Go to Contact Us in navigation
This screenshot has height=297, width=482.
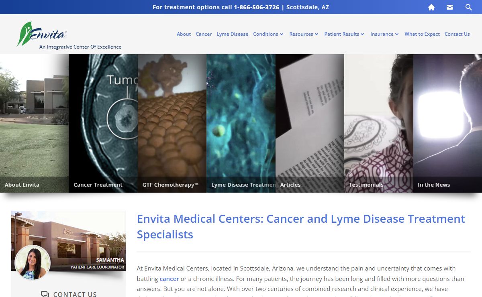457,34
